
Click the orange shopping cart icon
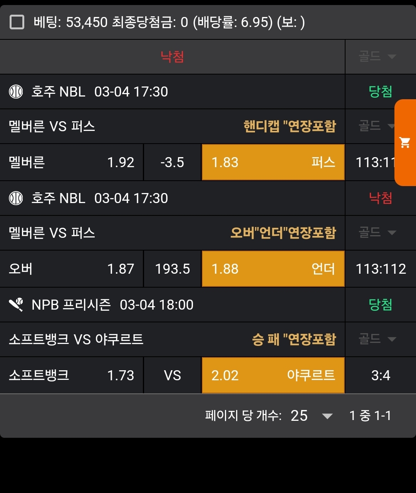(x=405, y=142)
